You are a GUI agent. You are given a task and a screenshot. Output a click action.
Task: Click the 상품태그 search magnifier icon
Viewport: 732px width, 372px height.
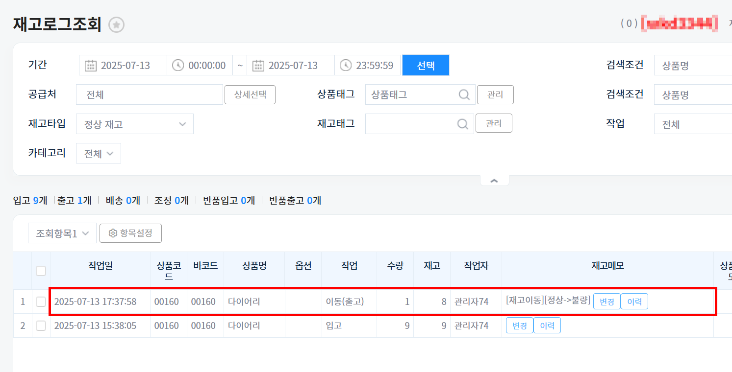coord(464,94)
